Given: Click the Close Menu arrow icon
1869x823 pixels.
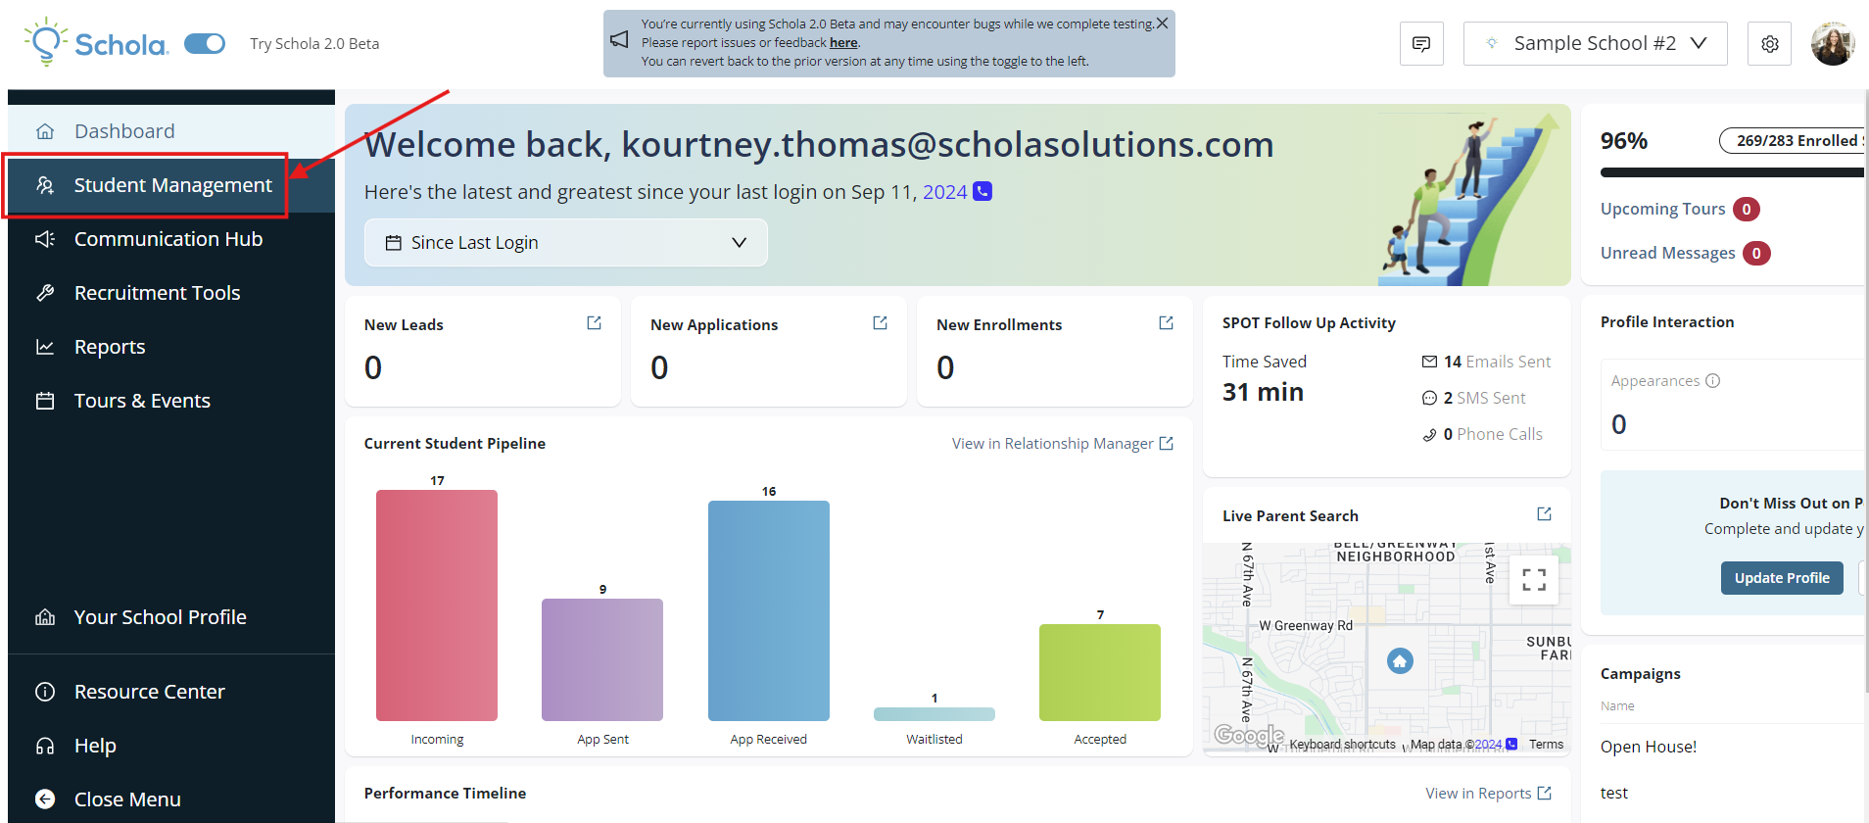Looking at the screenshot, I should pyautogui.click(x=45, y=799).
